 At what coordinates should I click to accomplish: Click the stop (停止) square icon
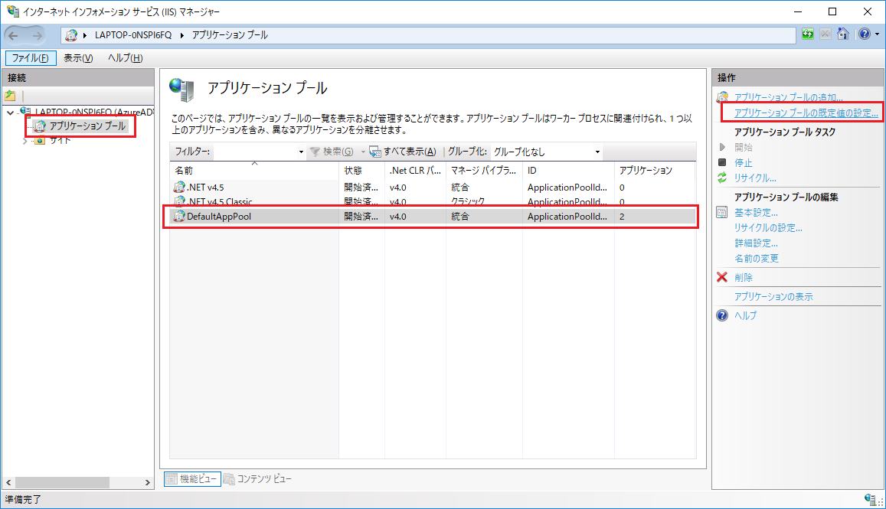point(722,162)
